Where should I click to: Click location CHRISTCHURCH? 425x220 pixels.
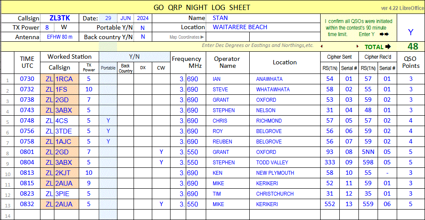click(x=284, y=194)
